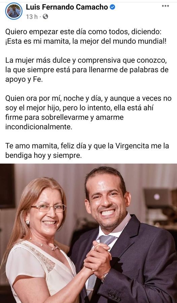Click the paragraph starting 'Quiero empezar este día'
177x303 pixels.
85,36
